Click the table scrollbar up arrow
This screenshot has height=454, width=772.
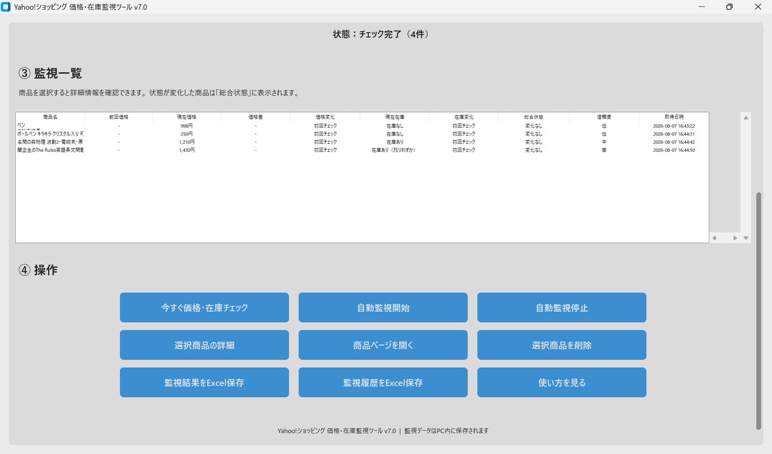746,118
